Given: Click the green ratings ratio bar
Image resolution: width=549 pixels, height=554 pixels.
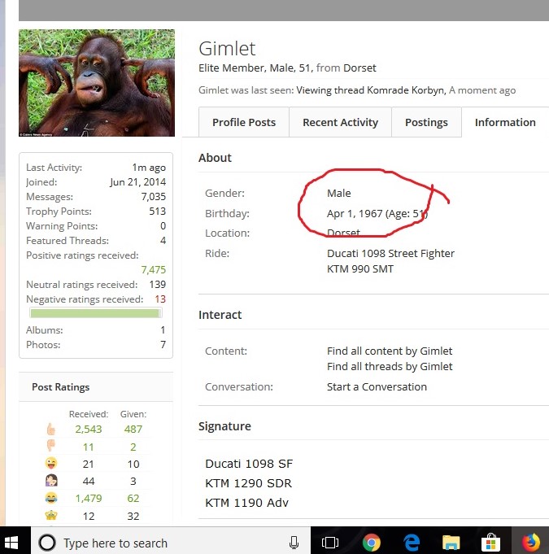Looking at the screenshot, I should pyautogui.click(x=97, y=313).
